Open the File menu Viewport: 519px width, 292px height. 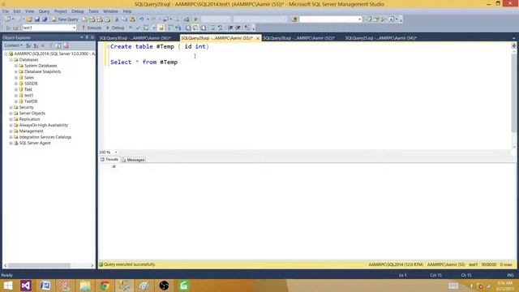point(6,11)
